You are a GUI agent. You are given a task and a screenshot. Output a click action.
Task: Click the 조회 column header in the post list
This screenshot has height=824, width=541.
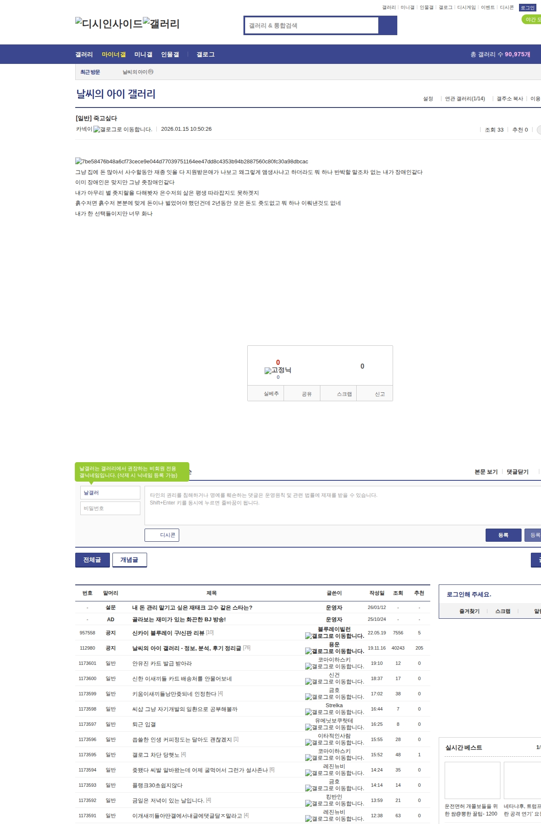(398, 593)
